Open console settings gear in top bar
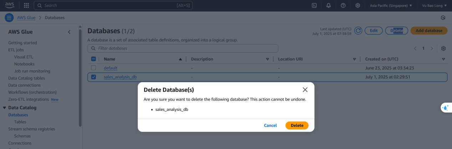 (x=357, y=5)
